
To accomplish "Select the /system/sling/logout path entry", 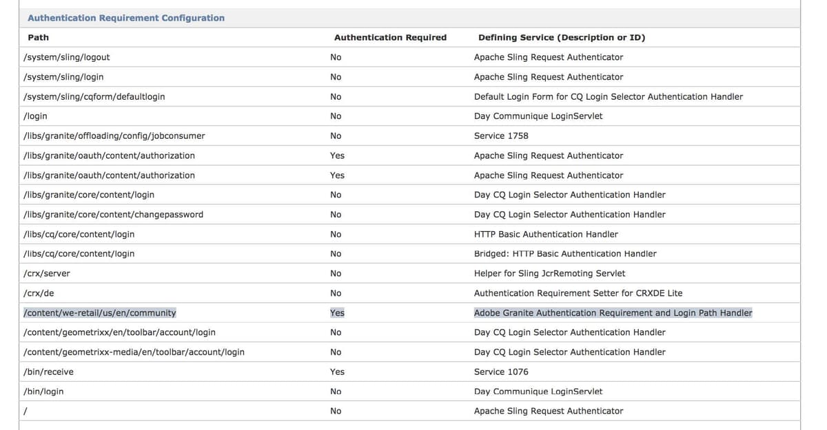I will pyautogui.click(x=67, y=57).
